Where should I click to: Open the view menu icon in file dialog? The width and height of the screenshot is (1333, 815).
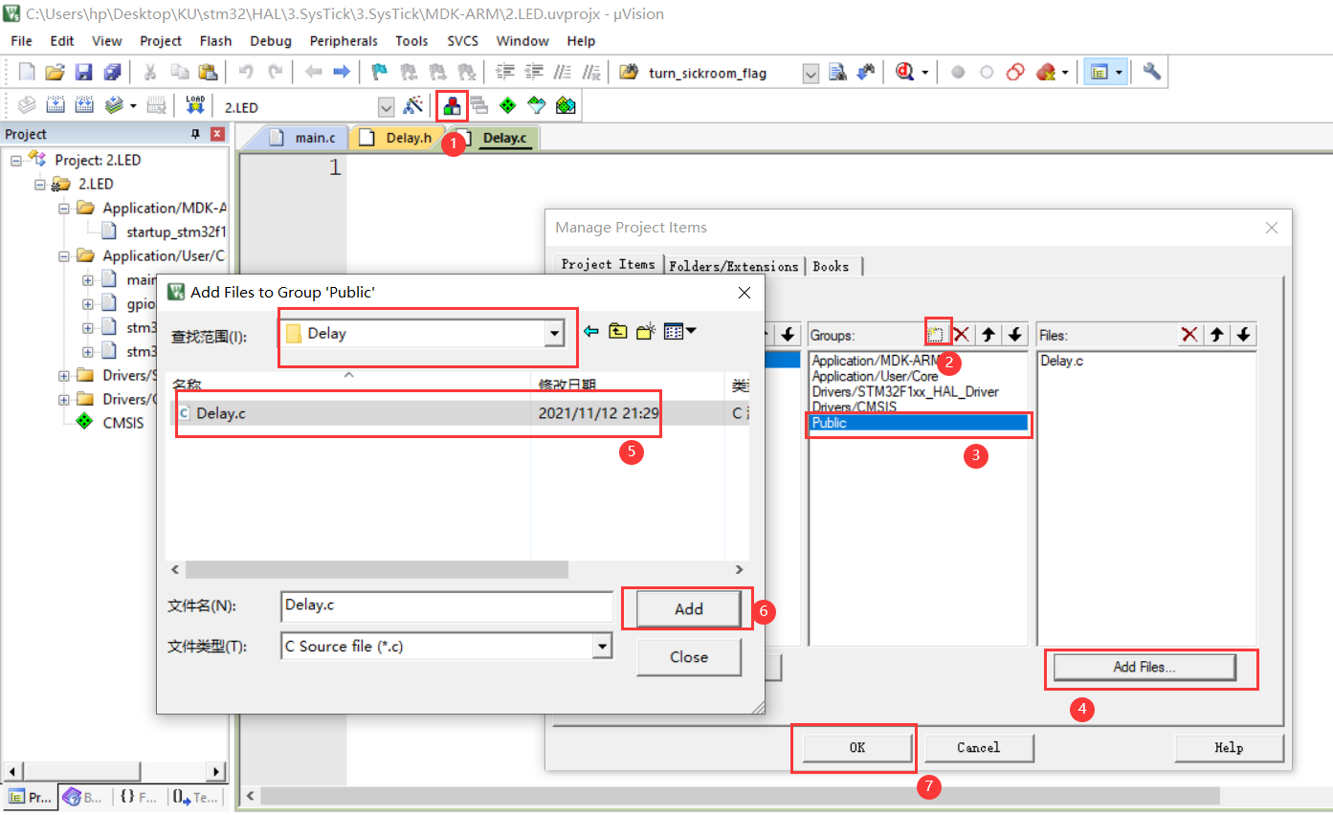tap(679, 332)
